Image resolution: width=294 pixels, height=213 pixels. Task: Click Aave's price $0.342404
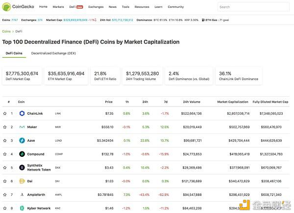pyautogui.click(x=105, y=140)
